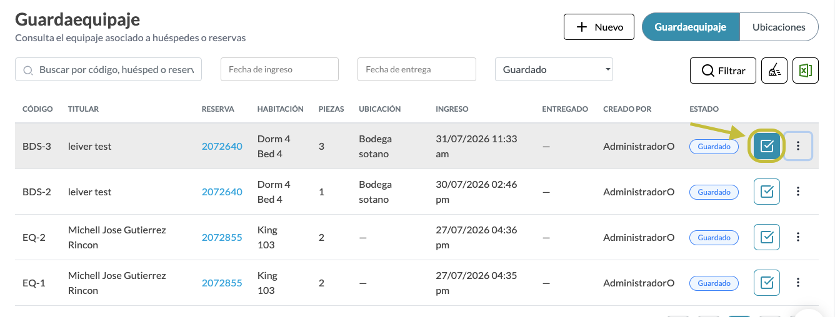Open the three-dot menu for BDS-2
The width and height of the screenshot is (835, 317).
(798, 192)
